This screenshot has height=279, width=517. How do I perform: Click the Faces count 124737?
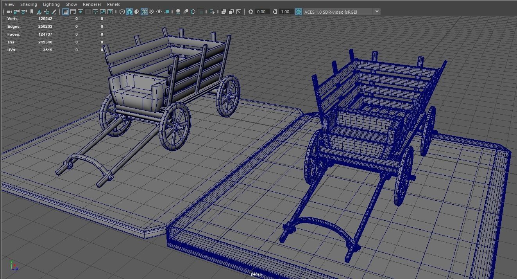coord(45,34)
